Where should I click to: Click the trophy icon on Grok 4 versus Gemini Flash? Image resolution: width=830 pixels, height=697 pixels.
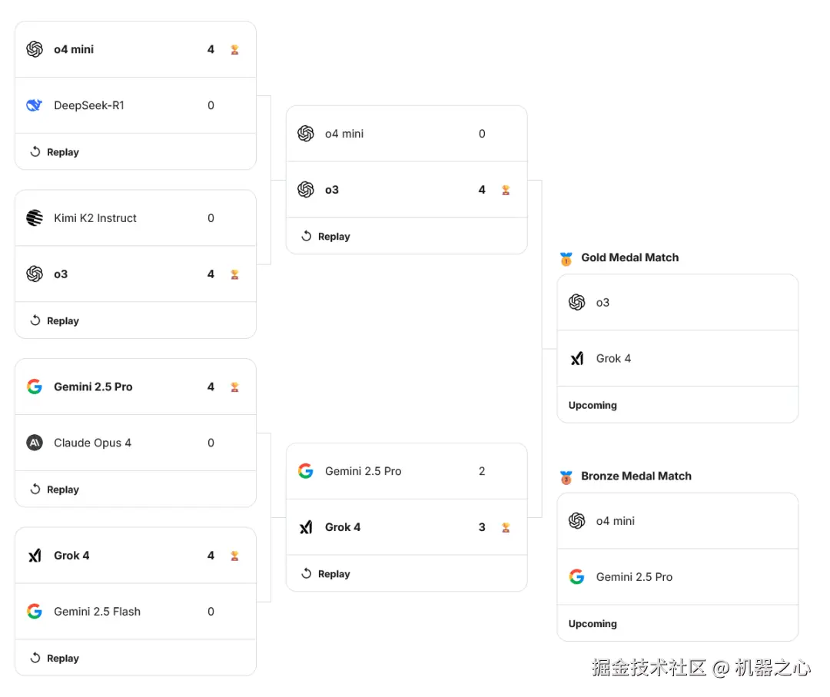coord(234,556)
